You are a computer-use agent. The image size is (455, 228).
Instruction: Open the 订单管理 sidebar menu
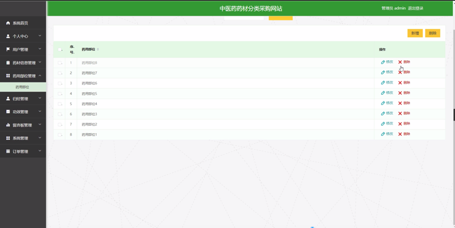[x=23, y=151]
